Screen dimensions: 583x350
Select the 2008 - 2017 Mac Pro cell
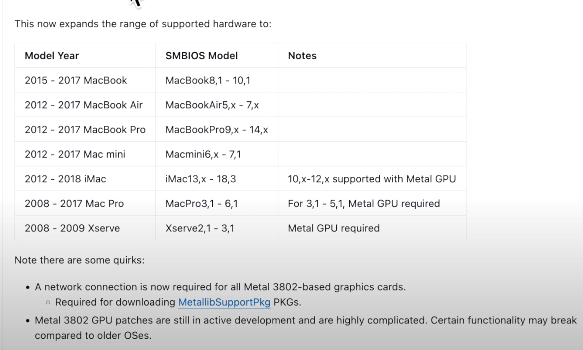[x=74, y=204]
